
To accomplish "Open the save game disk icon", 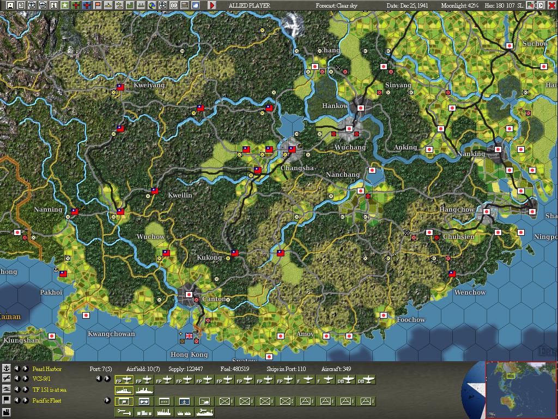I will 11,5.
